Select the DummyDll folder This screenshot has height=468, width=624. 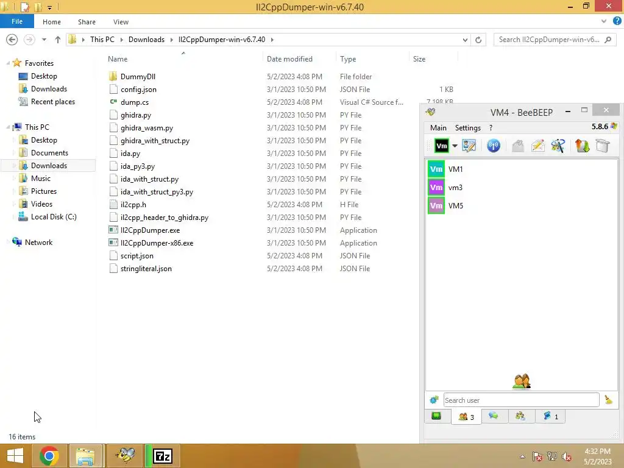click(x=138, y=76)
